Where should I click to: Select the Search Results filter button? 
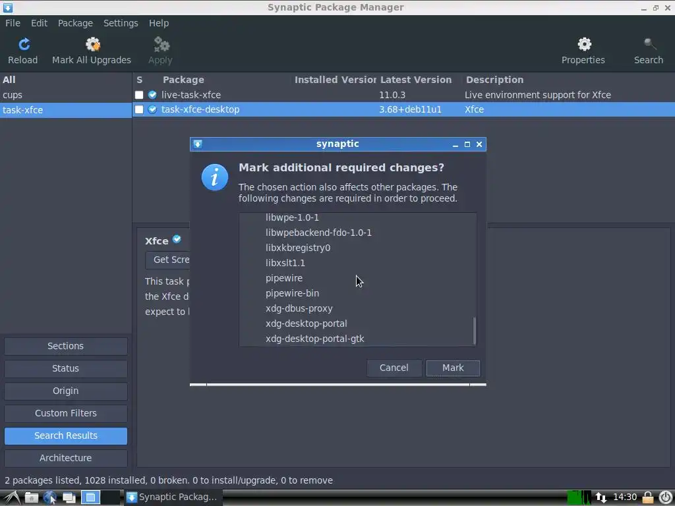[x=65, y=436]
